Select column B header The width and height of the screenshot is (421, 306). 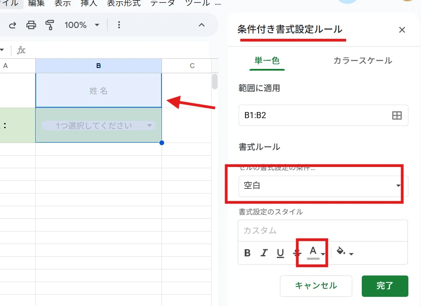pyautogui.click(x=98, y=66)
